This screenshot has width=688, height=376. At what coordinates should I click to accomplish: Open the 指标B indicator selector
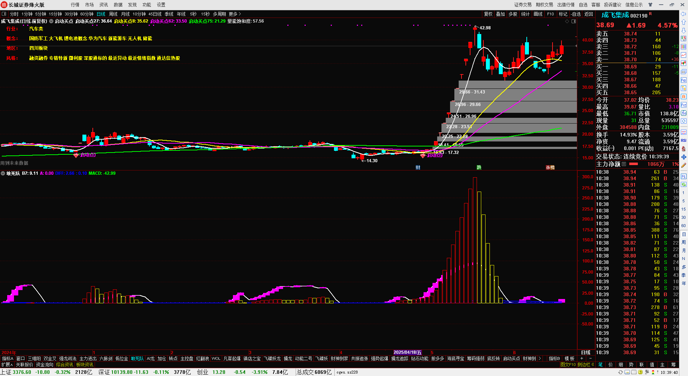[554, 358]
